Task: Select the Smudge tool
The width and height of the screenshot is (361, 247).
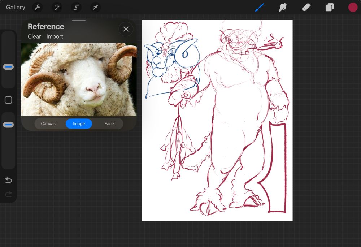Action: [x=283, y=7]
